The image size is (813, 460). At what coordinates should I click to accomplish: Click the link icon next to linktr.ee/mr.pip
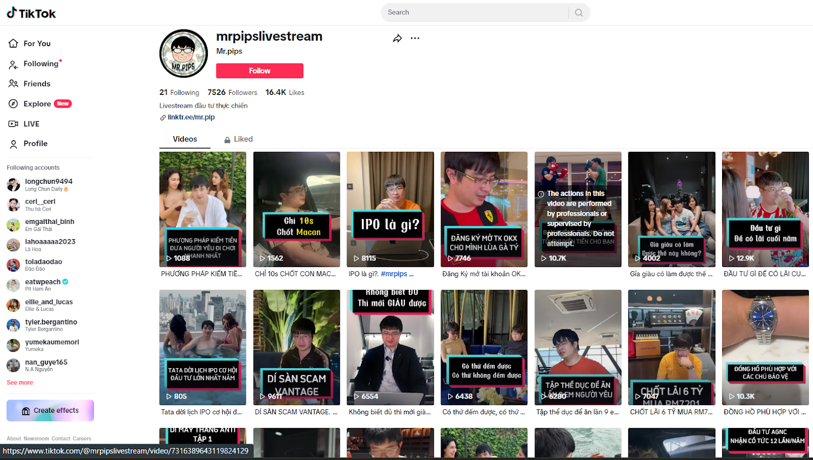coord(163,117)
